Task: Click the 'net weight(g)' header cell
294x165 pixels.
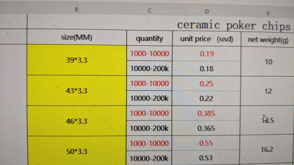Action: [268, 40]
